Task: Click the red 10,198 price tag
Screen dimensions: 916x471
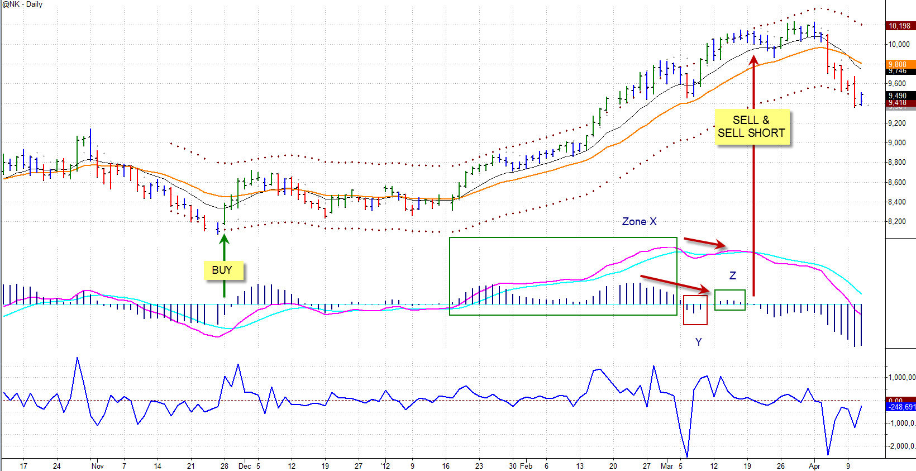Action: coord(899,26)
